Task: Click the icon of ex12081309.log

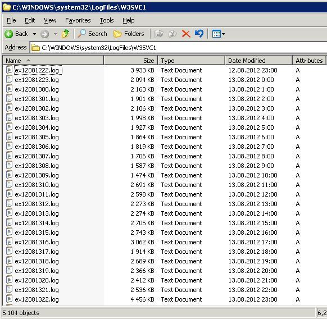Action: pos(9,175)
